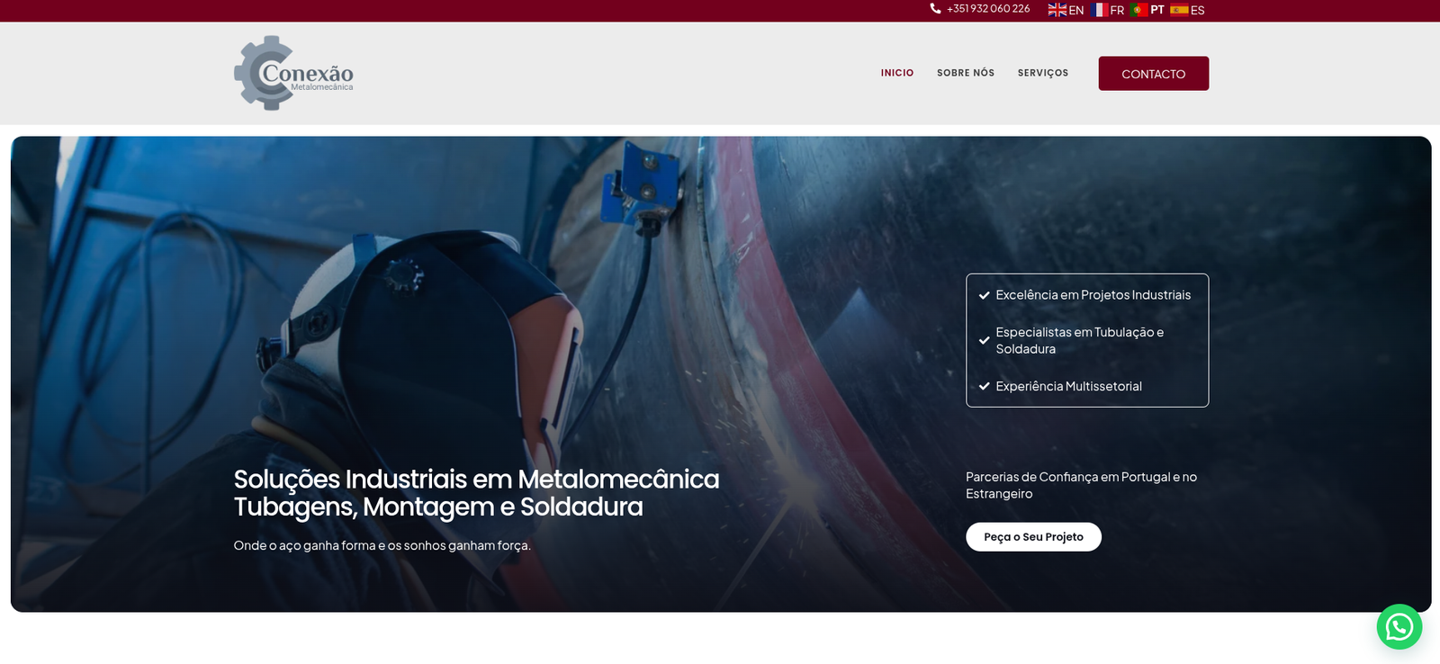Click the phone handset icon
The width and height of the screenshot is (1440, 664).
(935, 8)
